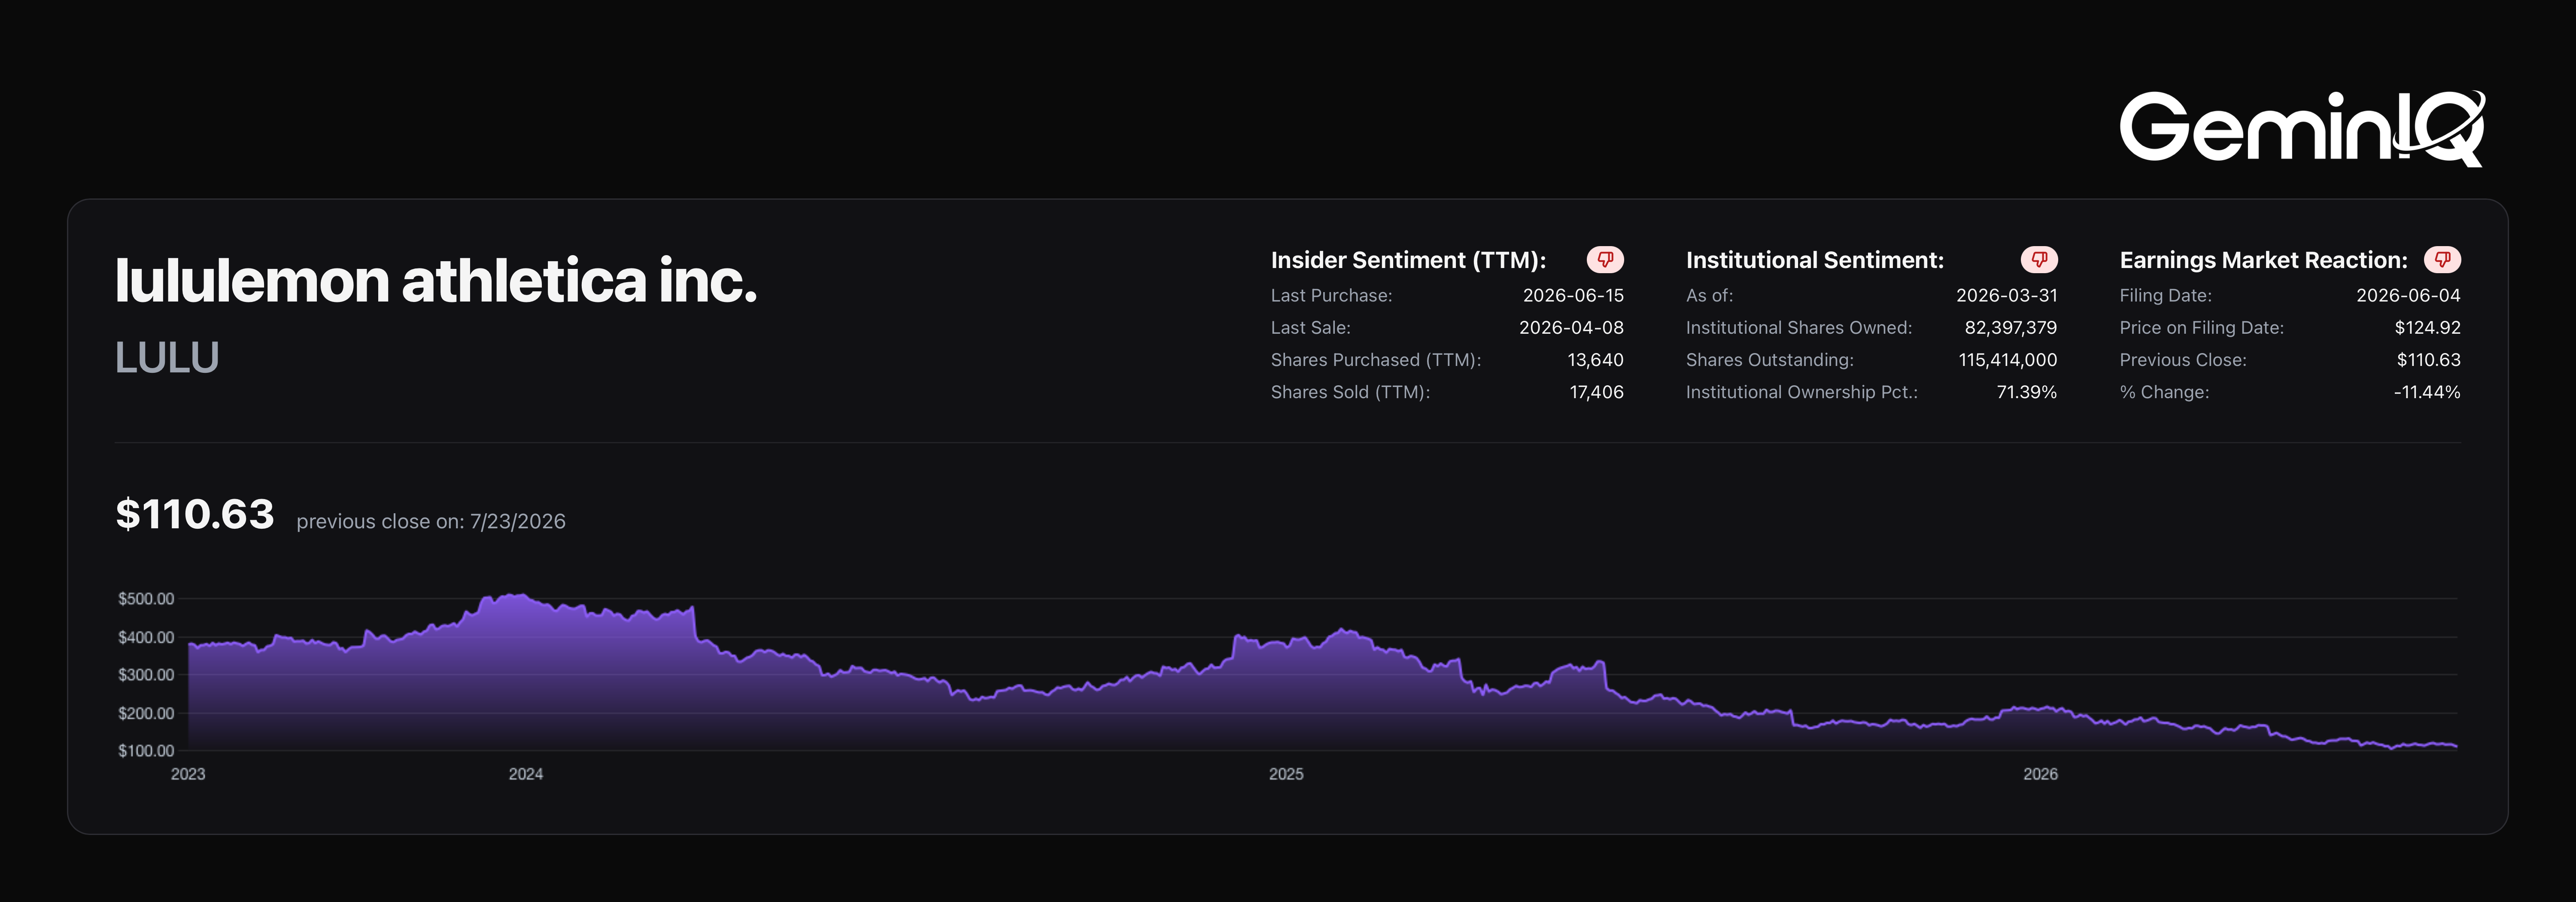Click previous close on 7/23/2026 text
The height and width of the screenshot is (902, 2576).
click(x=431, y=521)
